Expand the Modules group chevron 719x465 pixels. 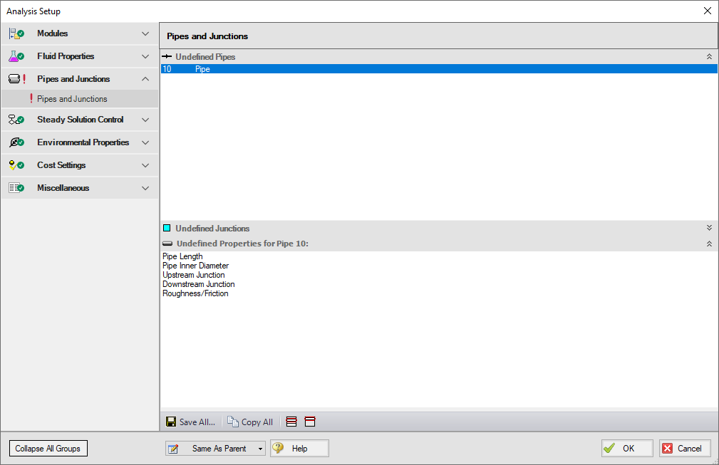[145, 33]
